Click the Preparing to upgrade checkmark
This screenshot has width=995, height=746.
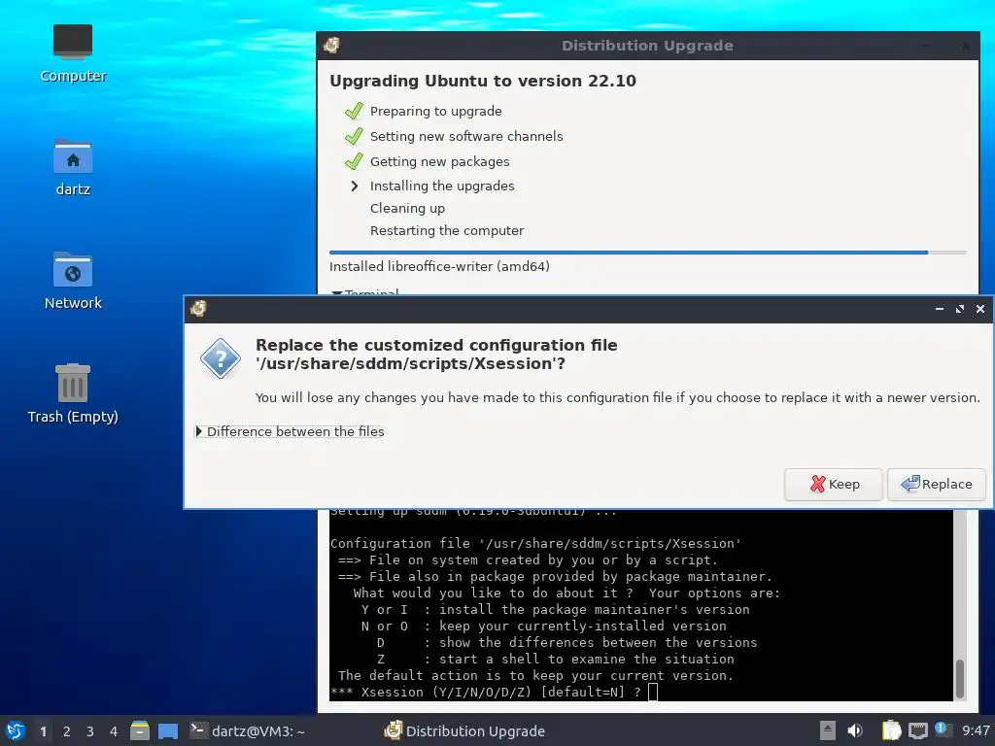pos(354,111)
